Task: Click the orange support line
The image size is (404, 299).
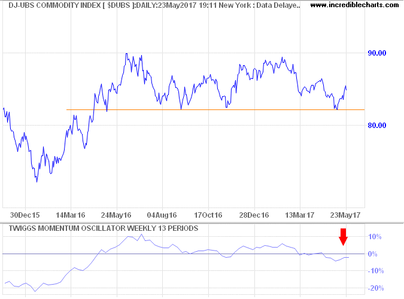Action: [x=215, y=109]
